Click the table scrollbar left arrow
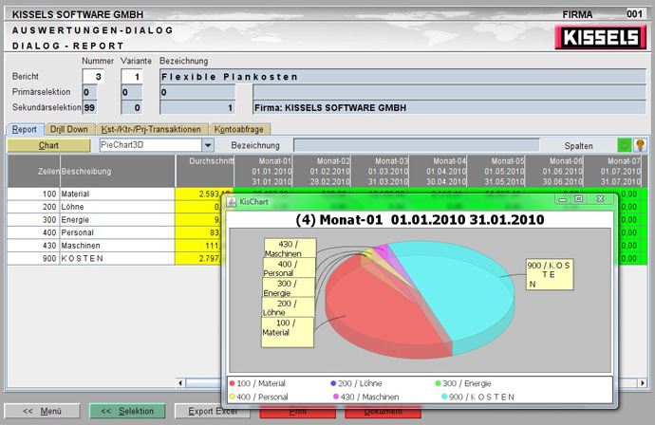Screen dimensions: 655x425 pyautogui.click(x=180, y=383)
